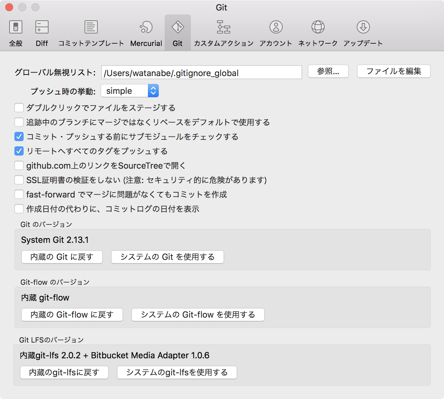444x399 pixels.
Task: Select the Git settings icon
Action: pyautogui.click(x=177, y=31)
